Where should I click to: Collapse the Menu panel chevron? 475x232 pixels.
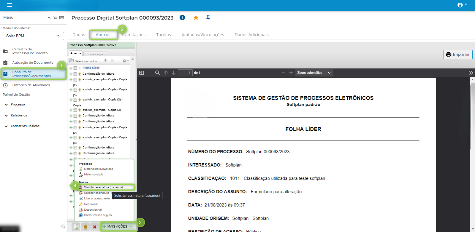click(x=49, y=17)
